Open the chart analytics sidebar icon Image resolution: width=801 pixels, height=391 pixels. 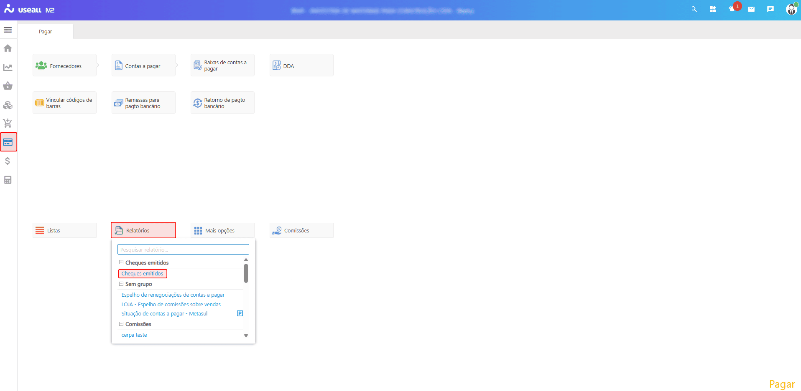8,67
